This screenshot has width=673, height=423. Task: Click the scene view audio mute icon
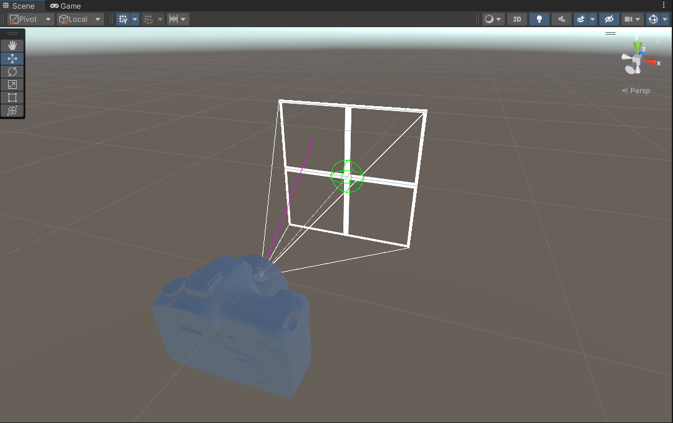click(x=561, y=19)
